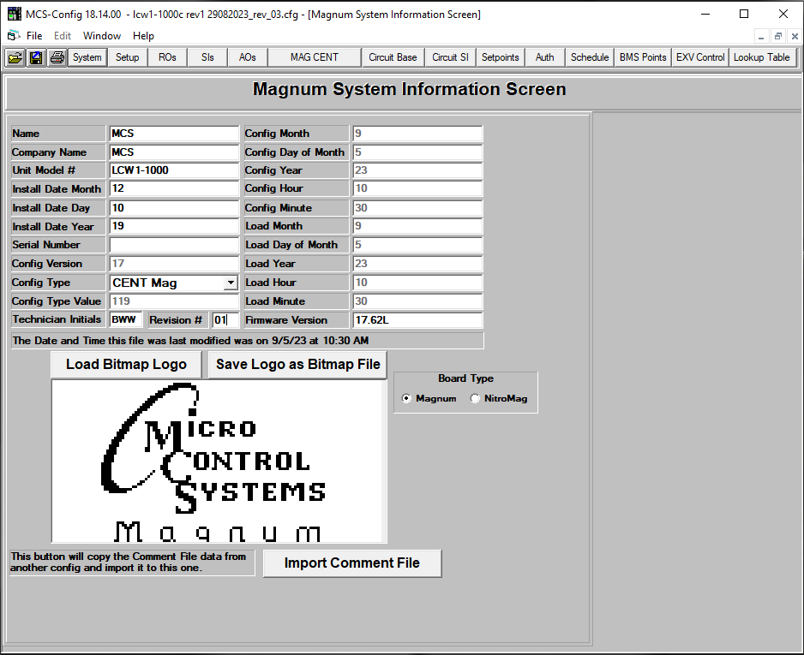Click the Save Logo as Bitmap File button
This screenshot has width=804, height=655.
[297, 364]
